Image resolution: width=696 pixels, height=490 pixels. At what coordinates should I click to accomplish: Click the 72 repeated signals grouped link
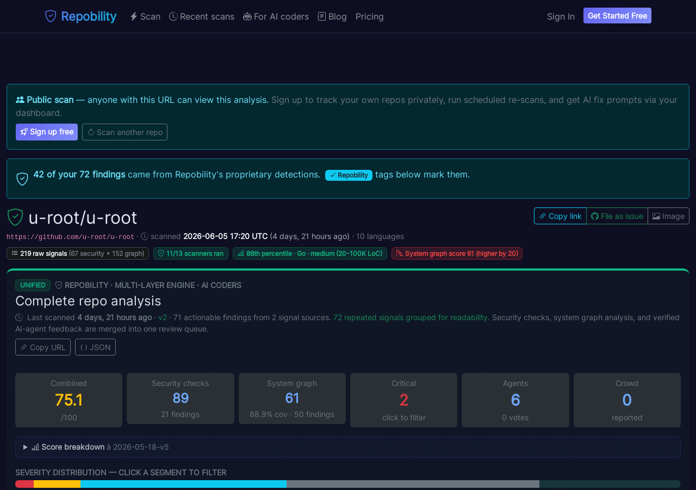tap(411, 317)
